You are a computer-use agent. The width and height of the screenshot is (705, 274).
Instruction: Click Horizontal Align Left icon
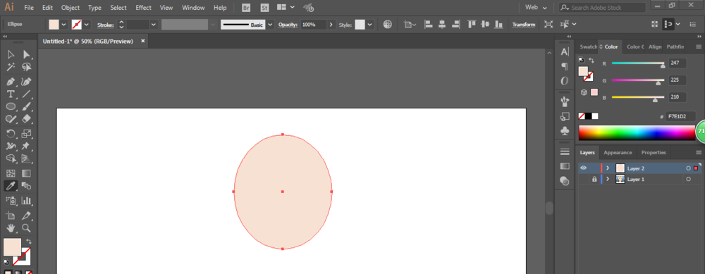[x=429, y=25]
